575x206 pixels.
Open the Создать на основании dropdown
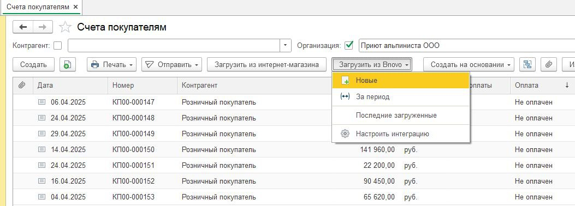click(469, 64)
